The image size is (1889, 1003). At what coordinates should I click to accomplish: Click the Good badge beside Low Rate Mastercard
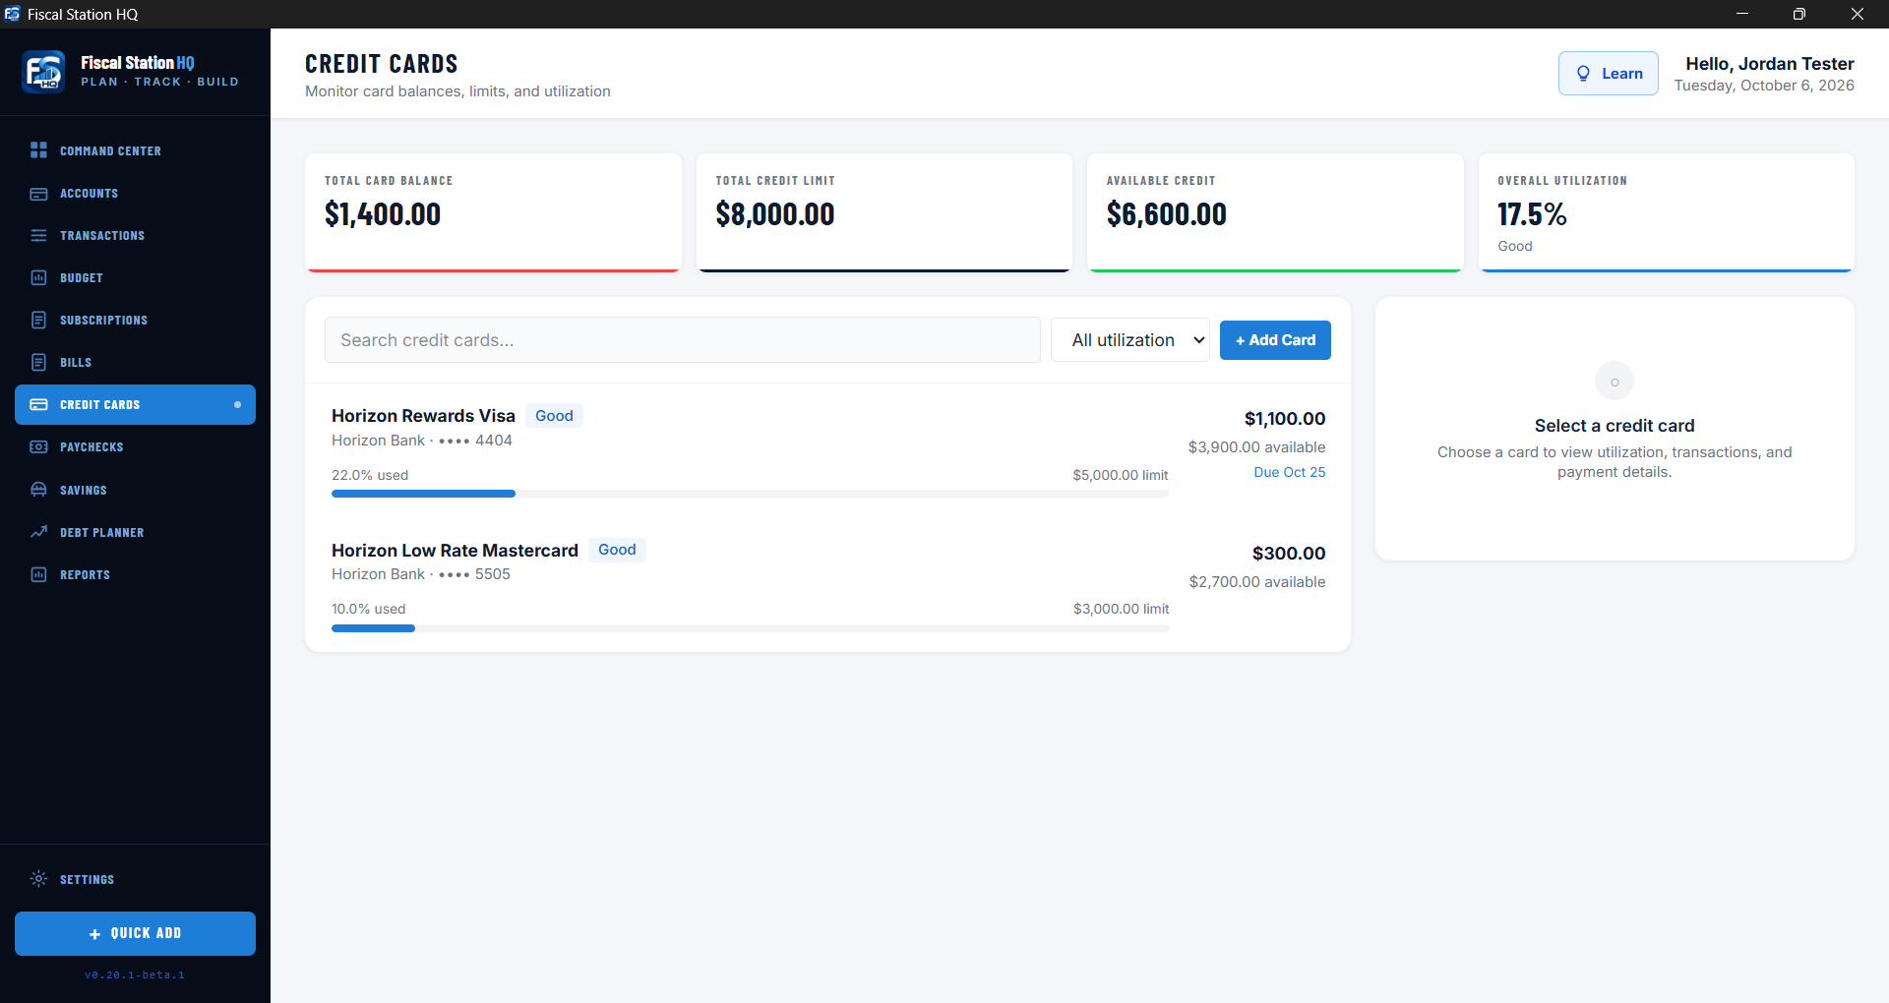(617, 550)
